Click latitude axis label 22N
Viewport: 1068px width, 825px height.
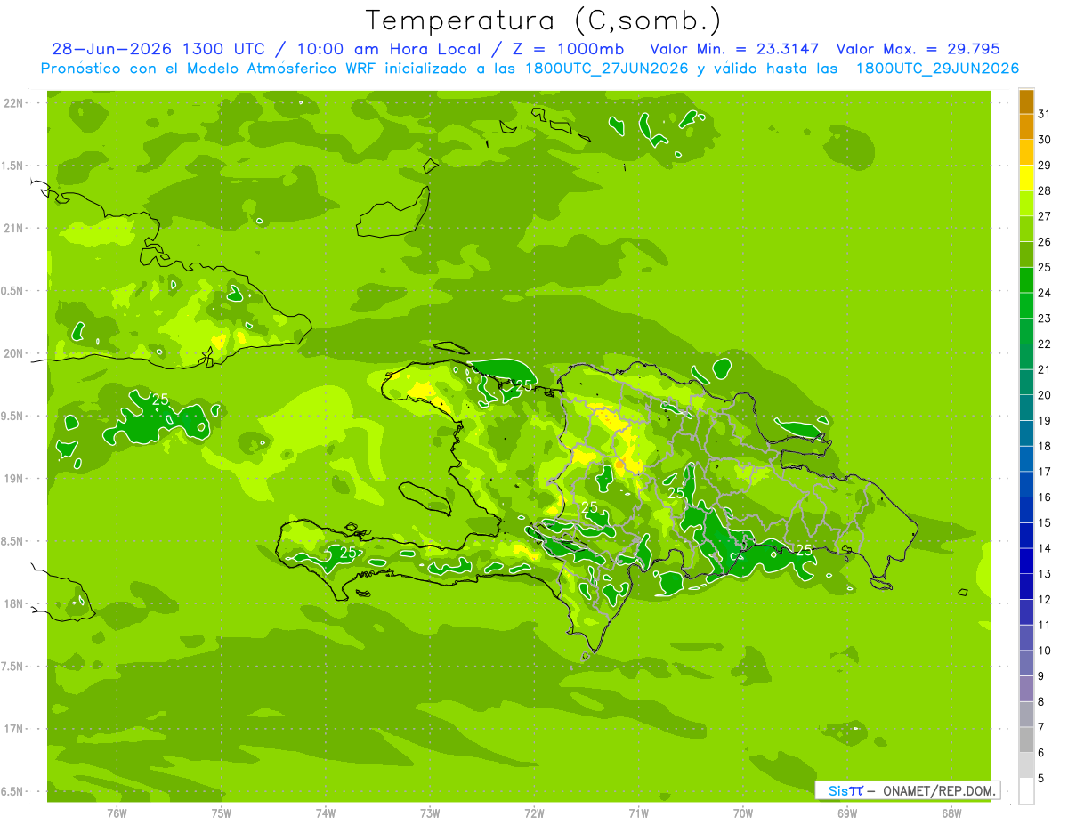coord(15,103)
